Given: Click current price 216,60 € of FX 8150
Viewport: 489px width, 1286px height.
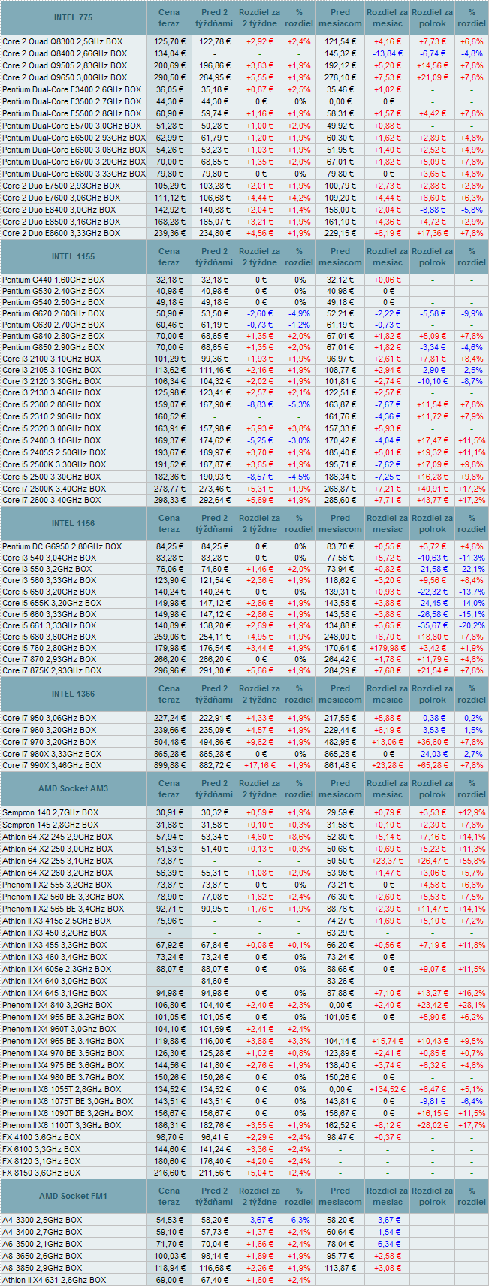Looking at the screenshot, I should (x=170, y=1173).
